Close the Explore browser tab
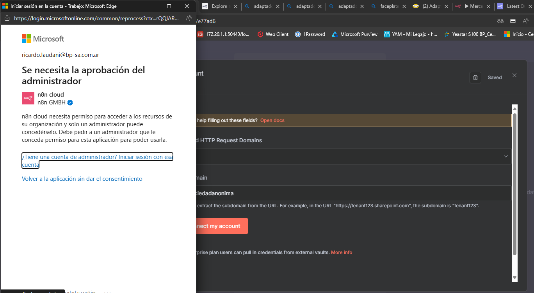 tap(235, 7)
